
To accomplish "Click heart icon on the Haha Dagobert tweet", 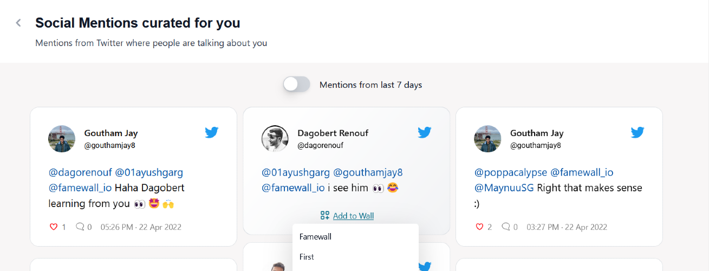I will [54, 227].
